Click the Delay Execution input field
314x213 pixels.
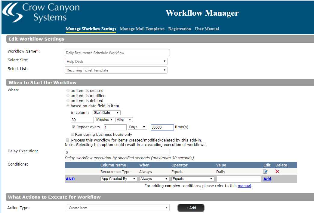pyautogui.click(x=117, y=152)
